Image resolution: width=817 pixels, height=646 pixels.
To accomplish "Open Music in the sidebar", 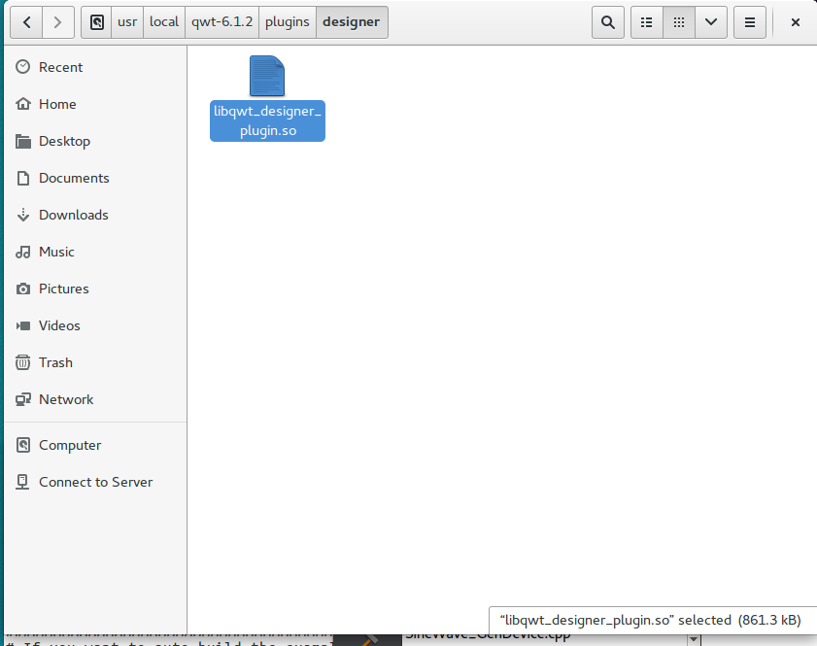I will [95, 253].
